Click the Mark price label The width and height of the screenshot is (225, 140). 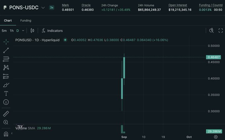click(66, 5)
